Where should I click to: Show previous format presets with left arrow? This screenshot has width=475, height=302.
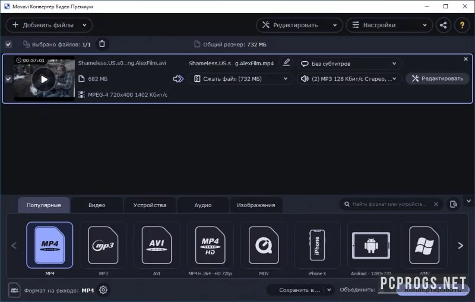[14, 246]
